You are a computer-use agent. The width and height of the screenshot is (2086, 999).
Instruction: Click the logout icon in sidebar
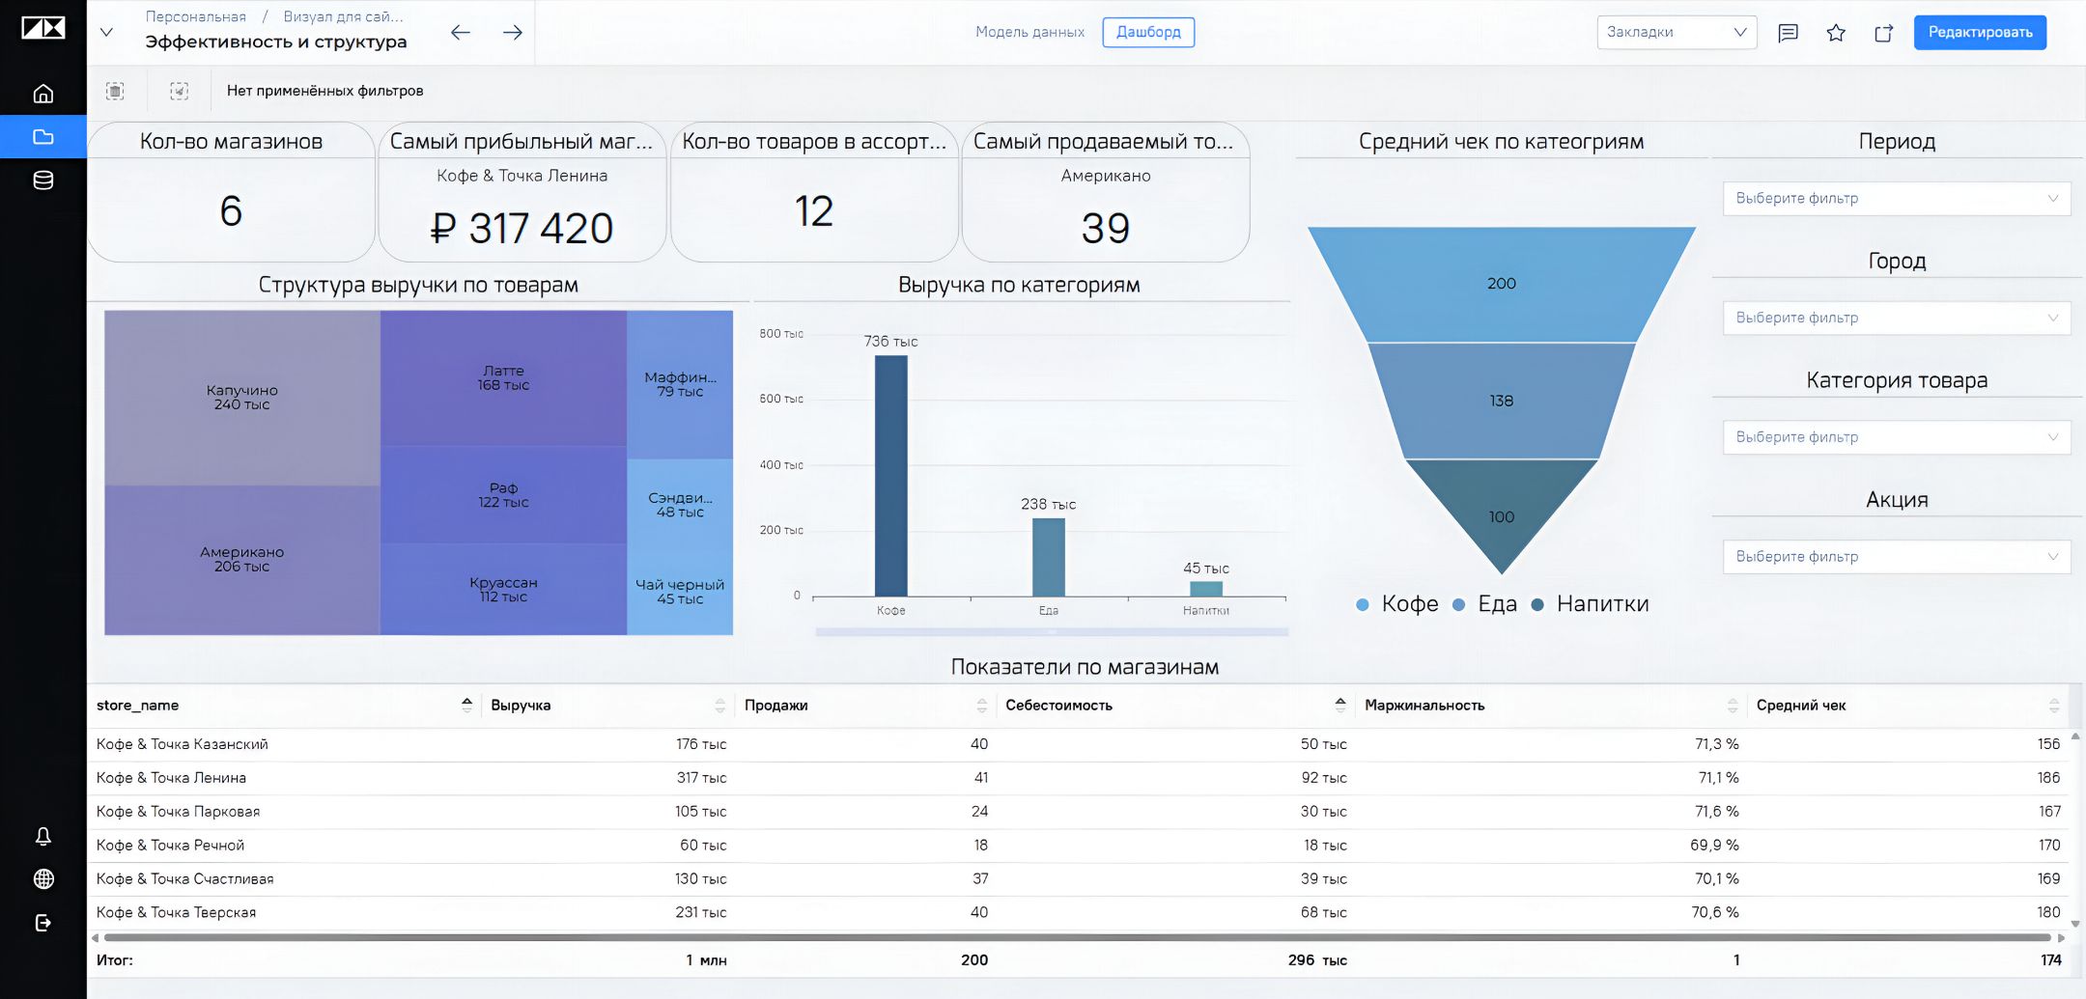[42, 923]
